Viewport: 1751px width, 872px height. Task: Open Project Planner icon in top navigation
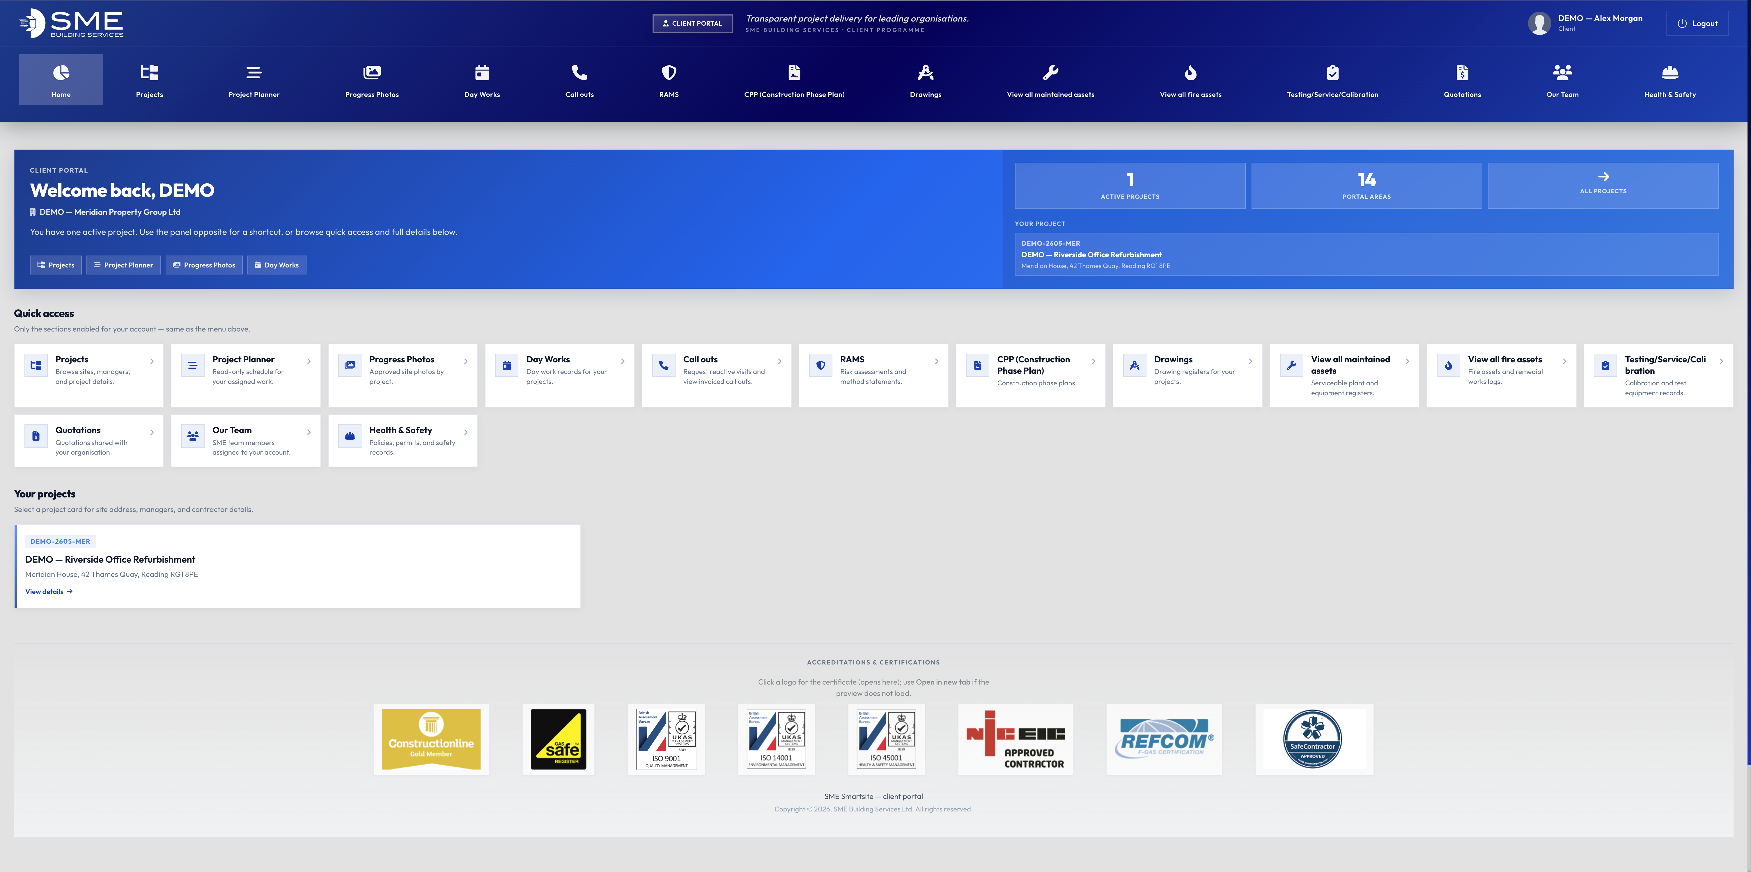point(254,72)
